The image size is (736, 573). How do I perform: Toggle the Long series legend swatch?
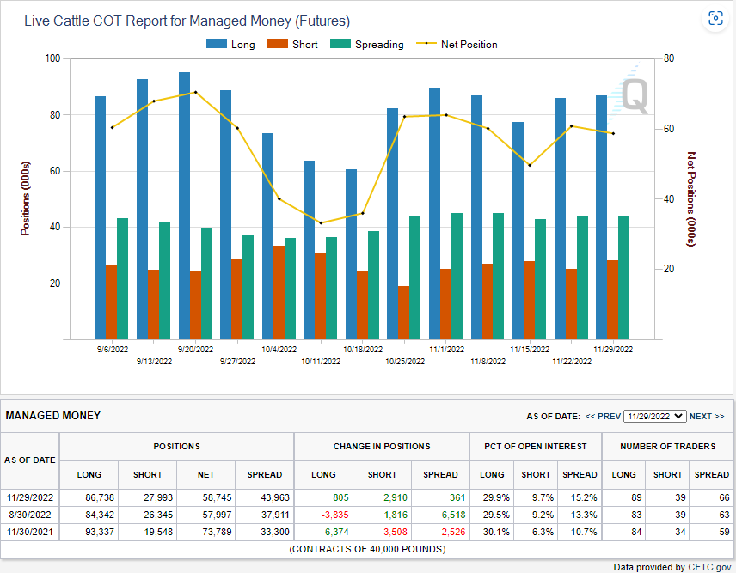click(x=217, y=44)
